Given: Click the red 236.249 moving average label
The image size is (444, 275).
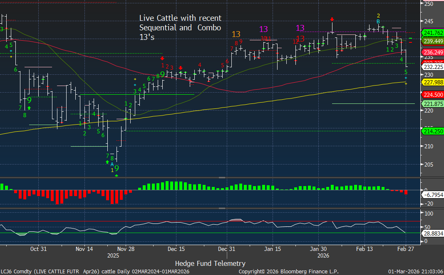Looking at the screenshot, I should click(x=433, y=52).
